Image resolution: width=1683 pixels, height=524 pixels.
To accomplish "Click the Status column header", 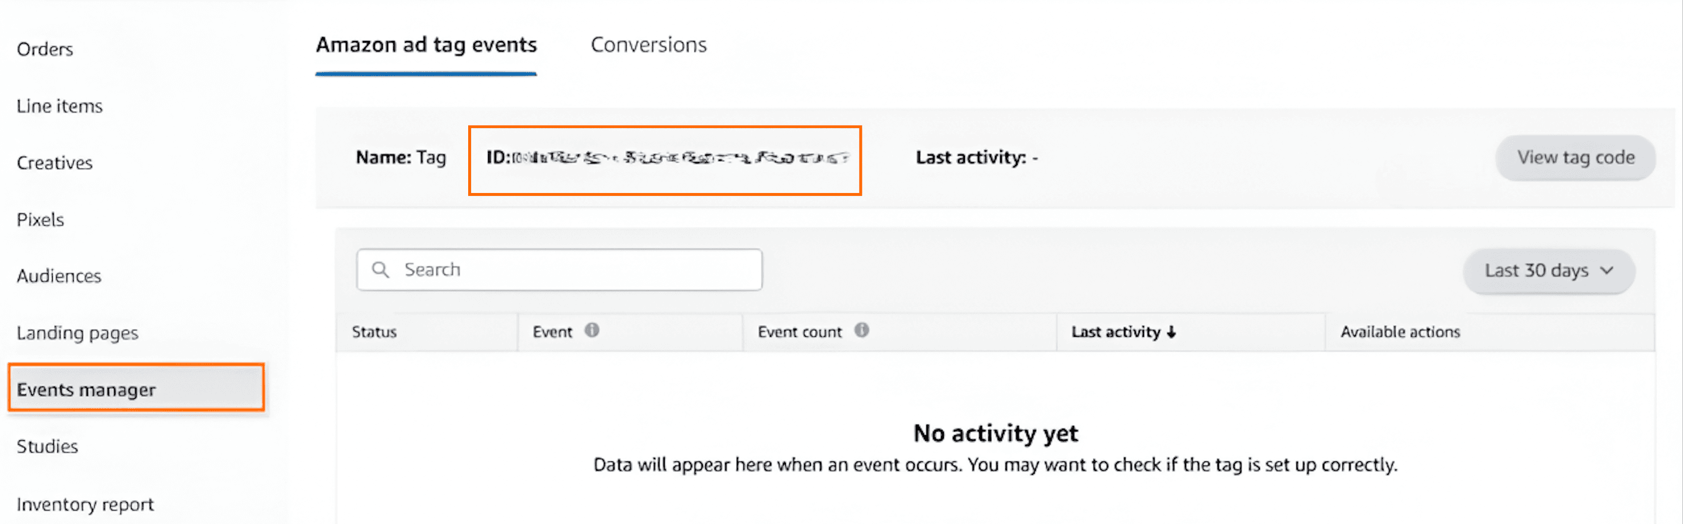I will click(375, 332).
